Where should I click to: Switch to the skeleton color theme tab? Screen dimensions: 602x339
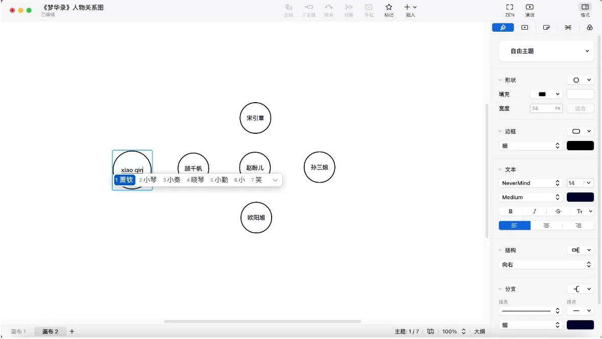(x=590, y=27)
